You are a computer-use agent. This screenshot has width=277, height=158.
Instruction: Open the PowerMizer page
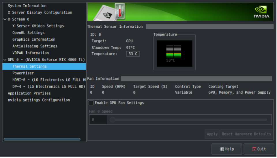coord(23,73)
